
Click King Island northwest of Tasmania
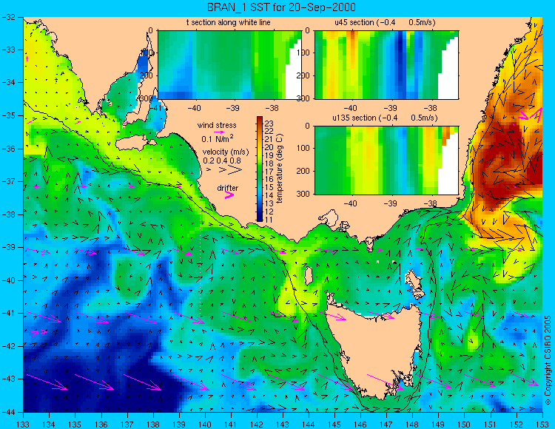tap(309, 276)
